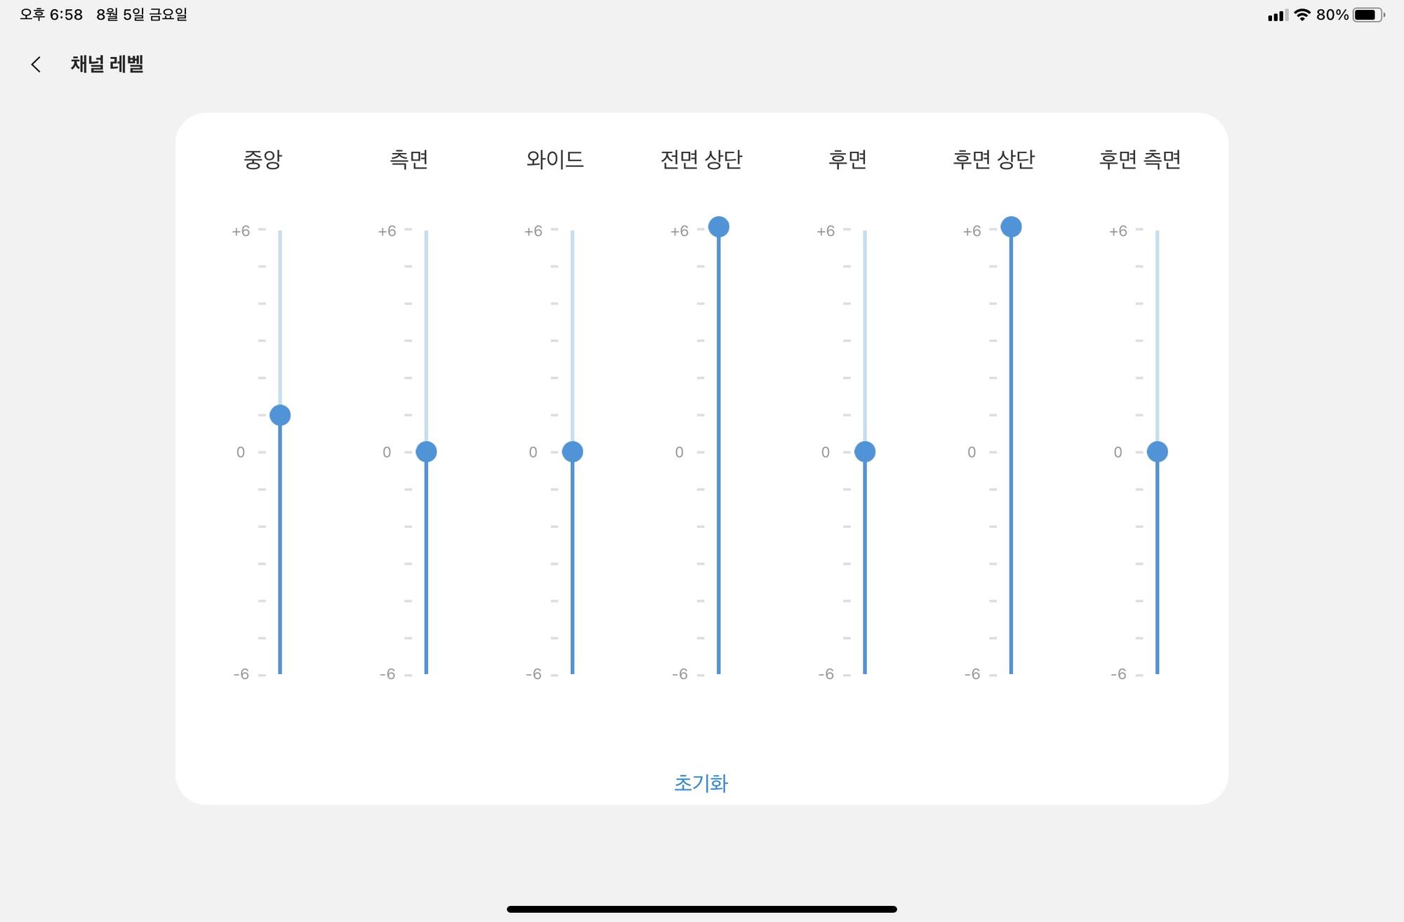
Task: Click the 후면 slider handle at 0
Action: point(865,452)
